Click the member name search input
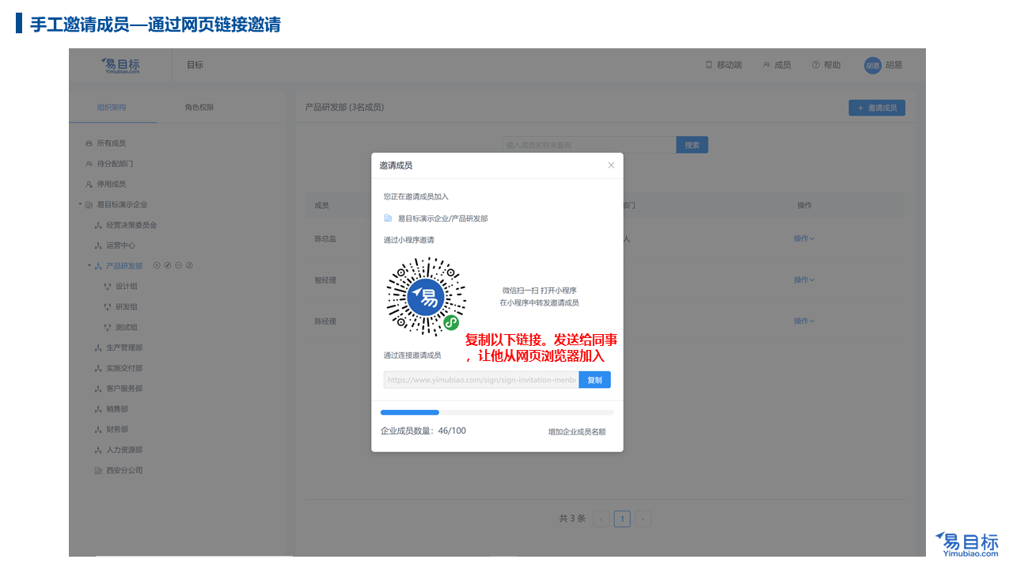 coord(590,145)
